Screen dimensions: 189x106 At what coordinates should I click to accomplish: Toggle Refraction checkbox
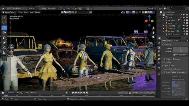click(x=173, y=76)
